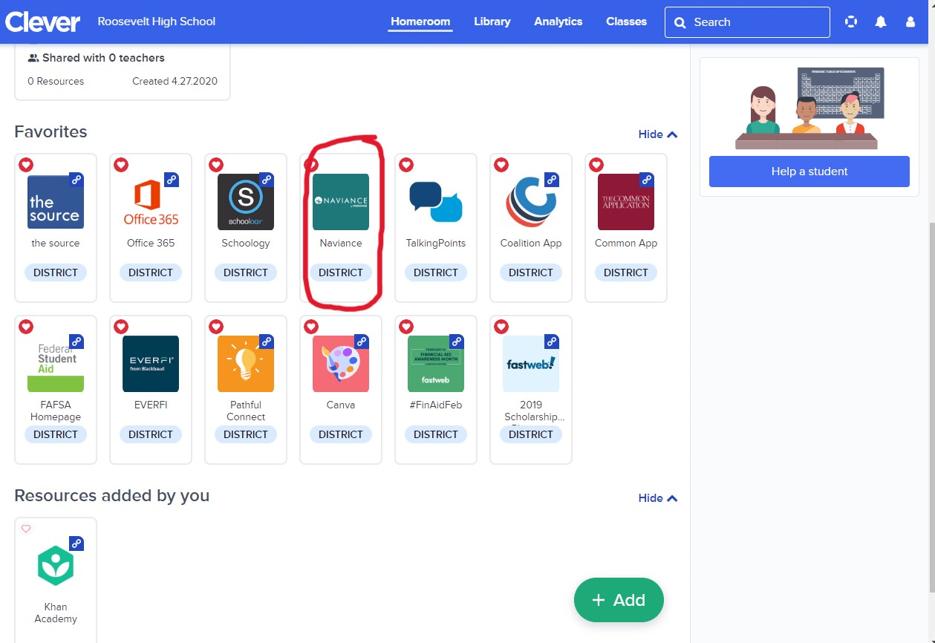Click the Clever logo

tap(42, 22)
